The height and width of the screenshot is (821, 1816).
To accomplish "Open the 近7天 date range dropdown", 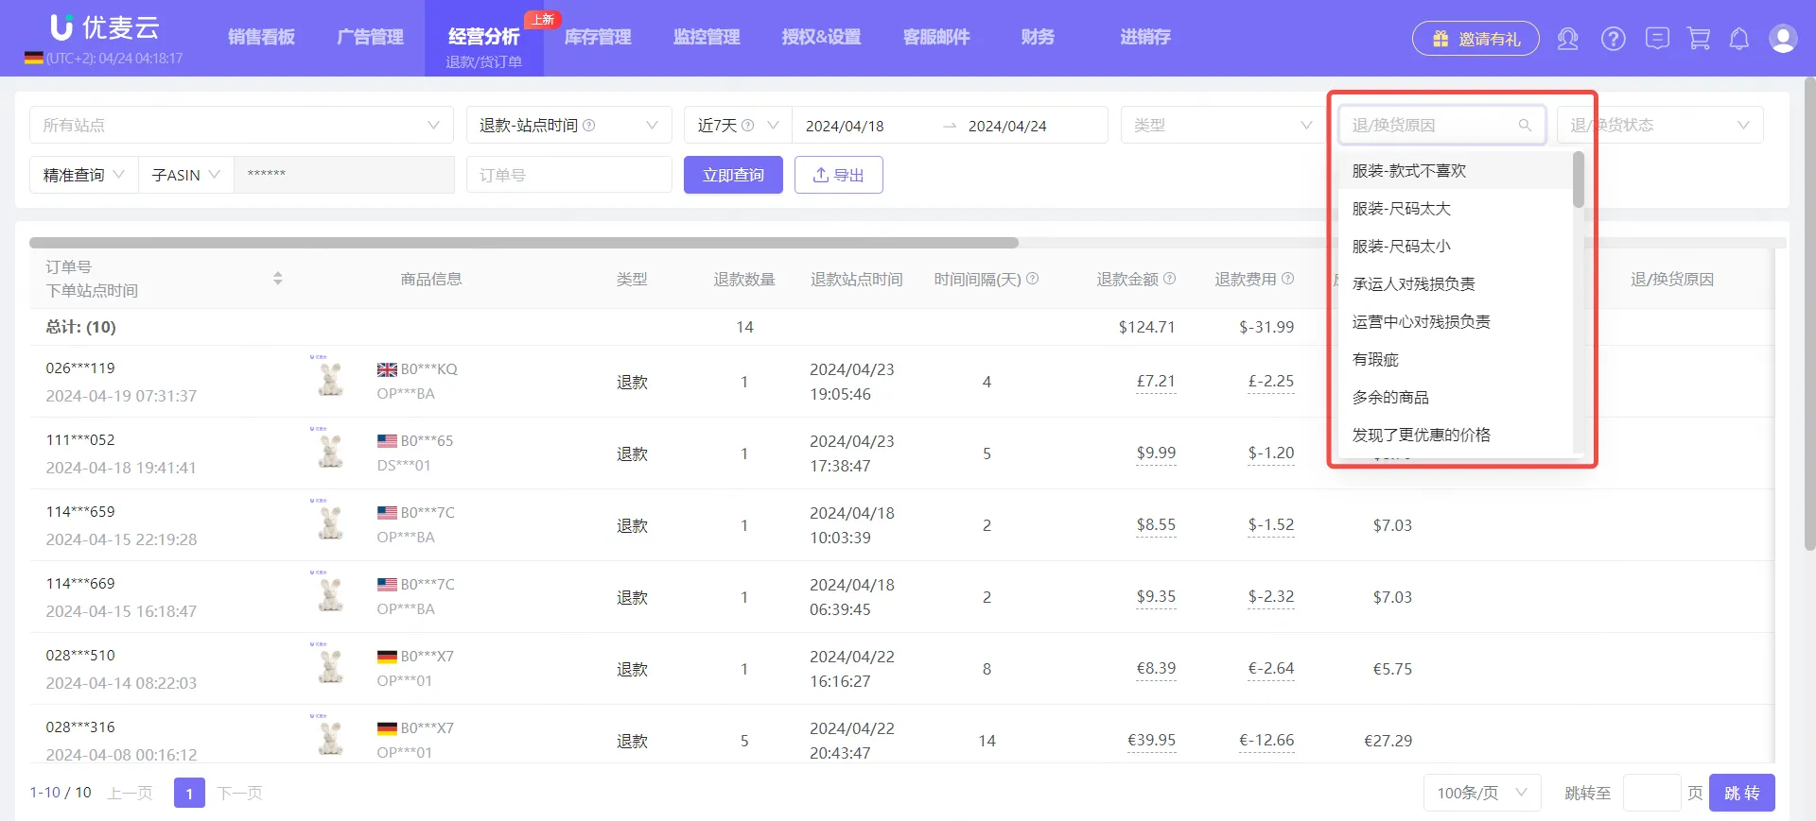I will [x=738, y=125].
